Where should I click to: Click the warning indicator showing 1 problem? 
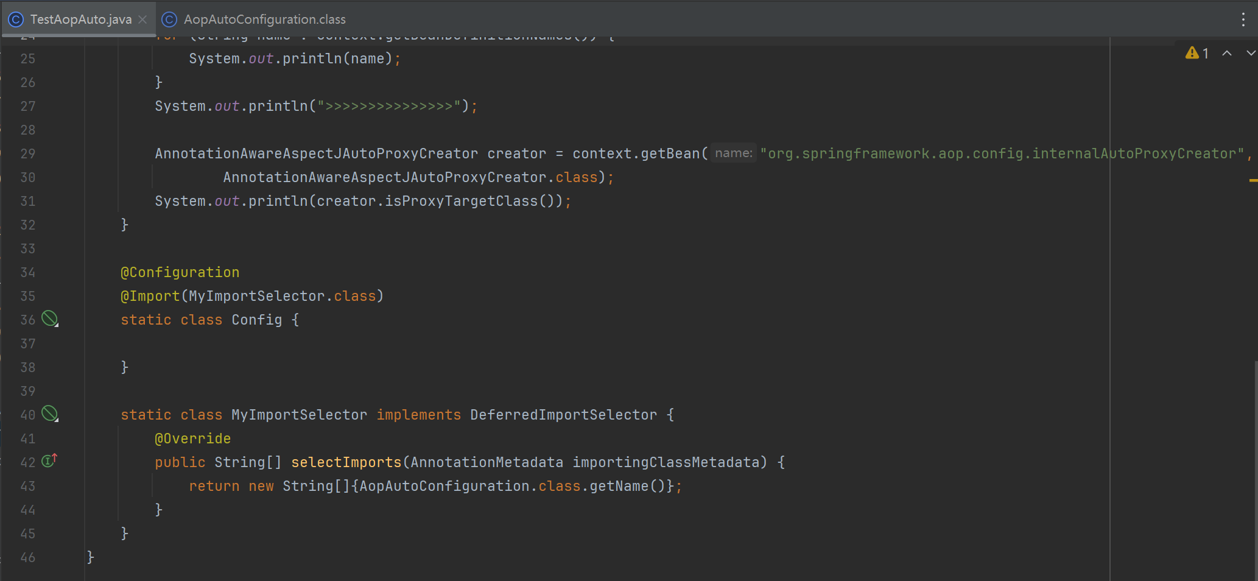(x=1197, y=53)
